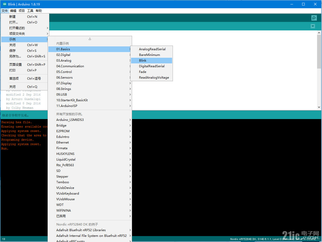Open the SD library examples
The image size is (322, 242).
(x=90, y=171)
